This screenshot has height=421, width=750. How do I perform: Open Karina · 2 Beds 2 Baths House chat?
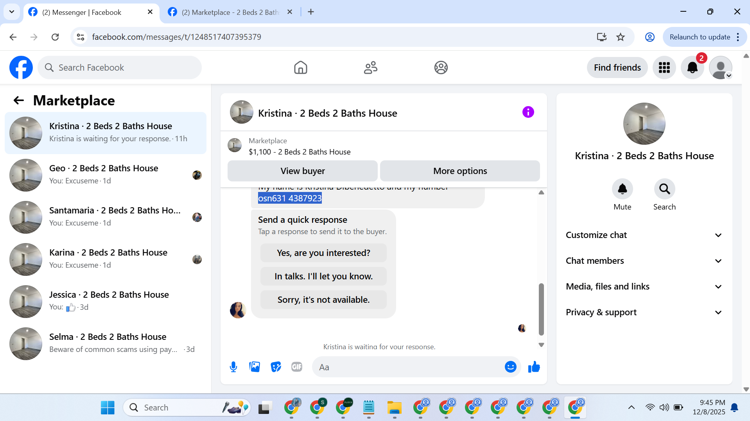[x=106, y=259]
